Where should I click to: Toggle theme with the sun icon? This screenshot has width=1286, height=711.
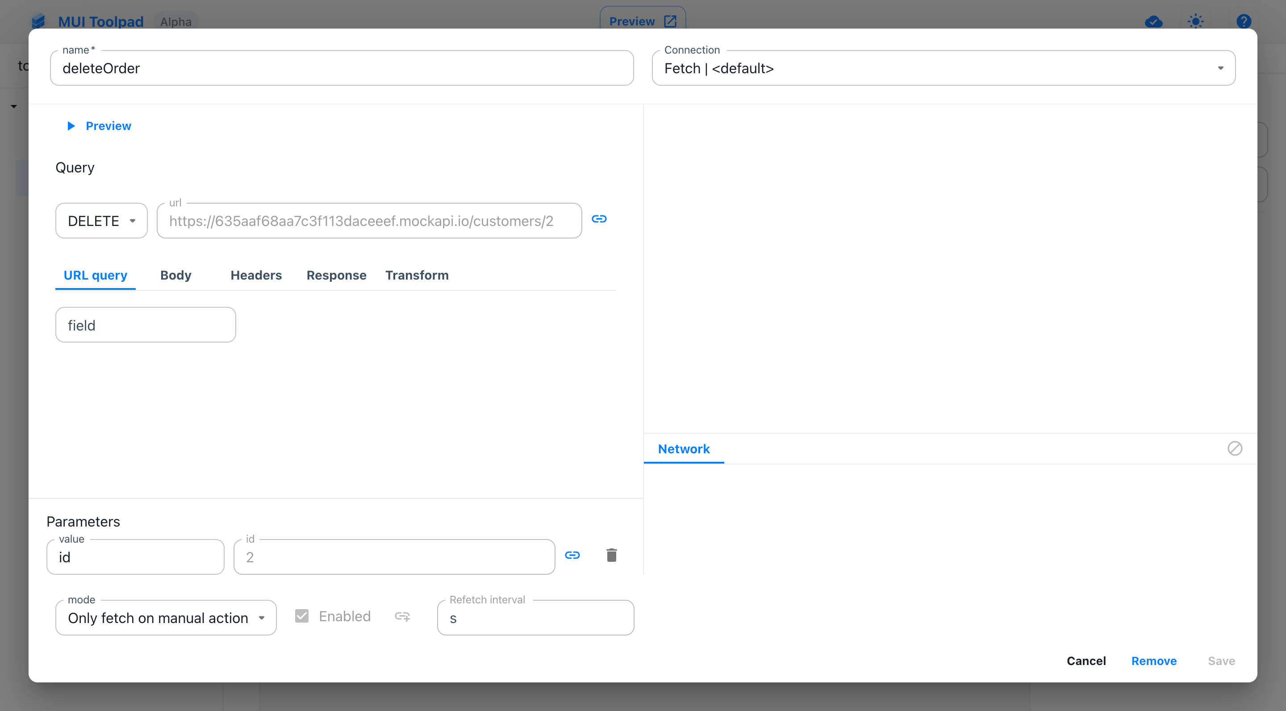(1196, 21)
